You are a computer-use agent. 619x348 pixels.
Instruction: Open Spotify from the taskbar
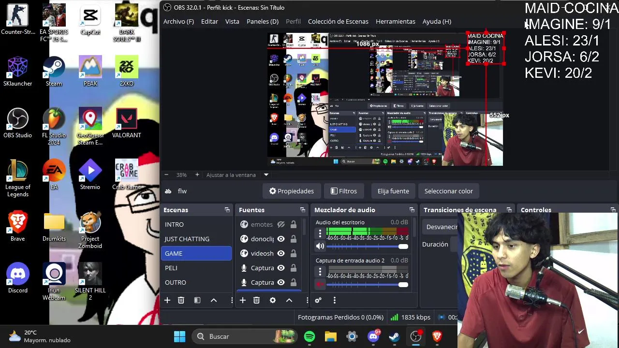point(309,336)
